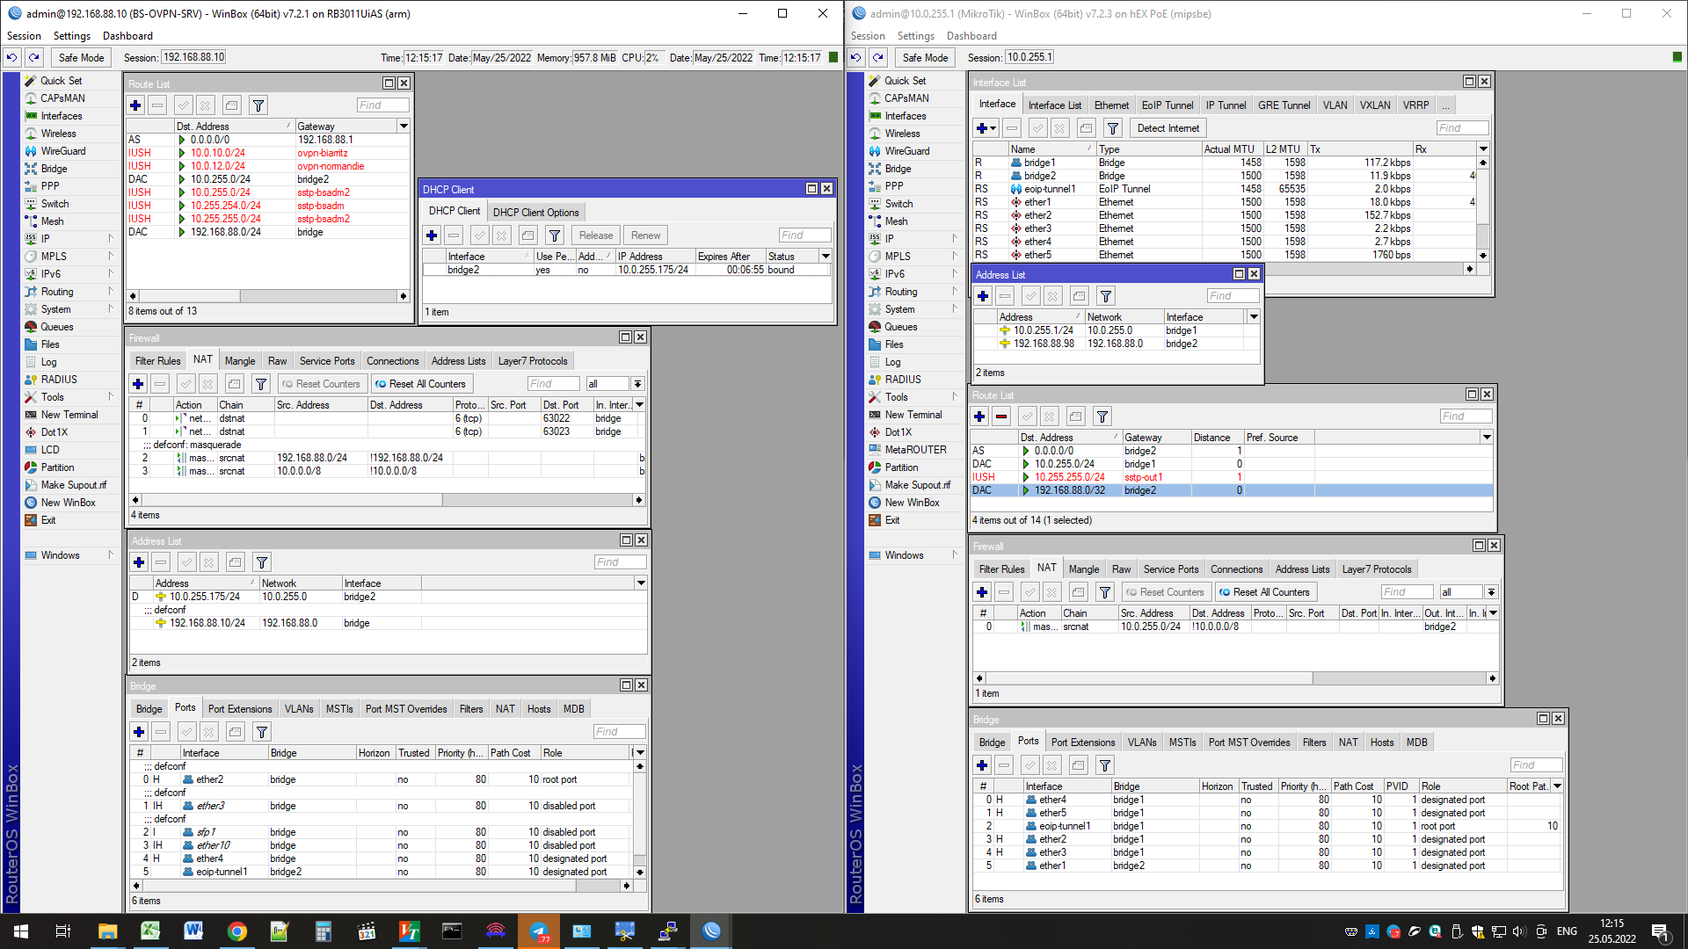
Task: Click the filter funnel in Interface List panel
Action: (1112, 128)
